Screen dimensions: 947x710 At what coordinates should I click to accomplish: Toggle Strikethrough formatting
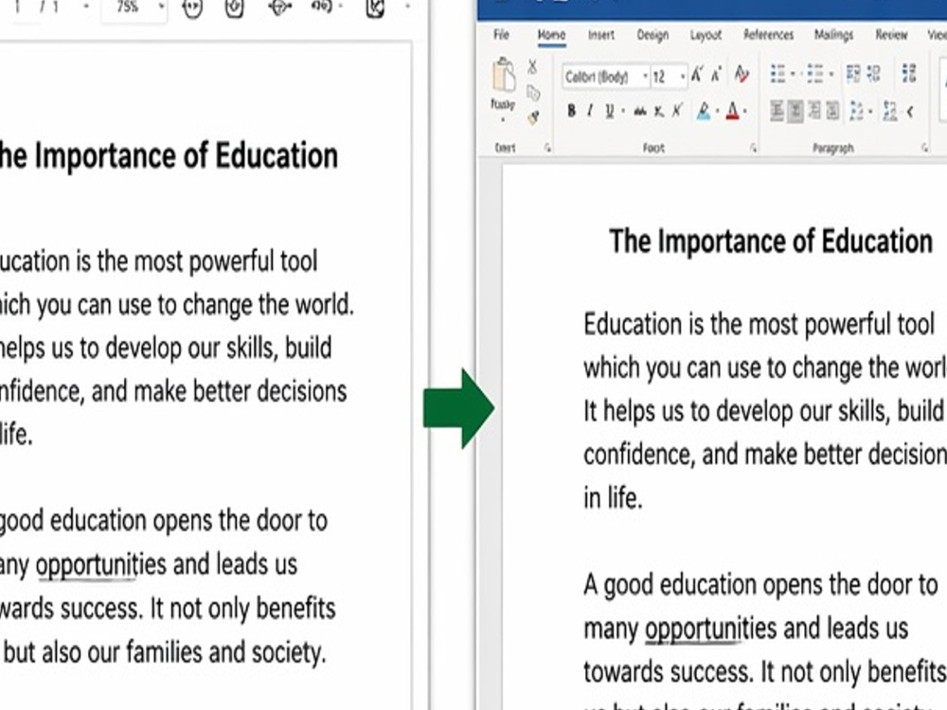[x=640, y=111]
